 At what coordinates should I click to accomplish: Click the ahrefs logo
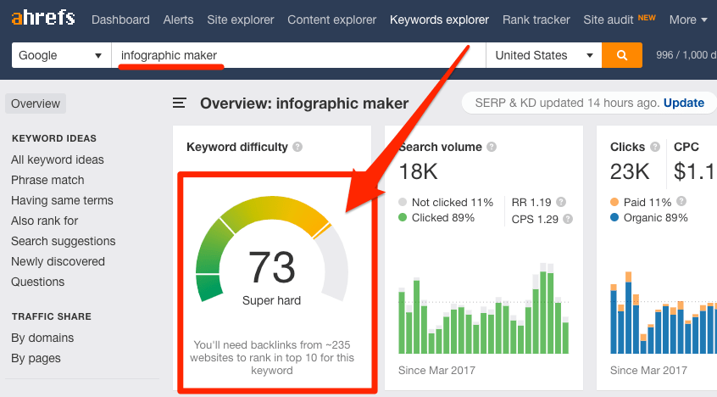click(43, 19)
